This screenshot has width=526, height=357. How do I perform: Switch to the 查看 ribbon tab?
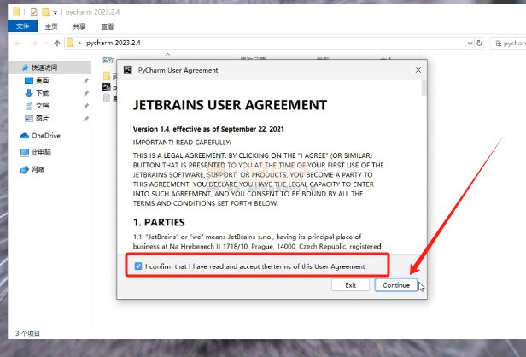point(108,26)
